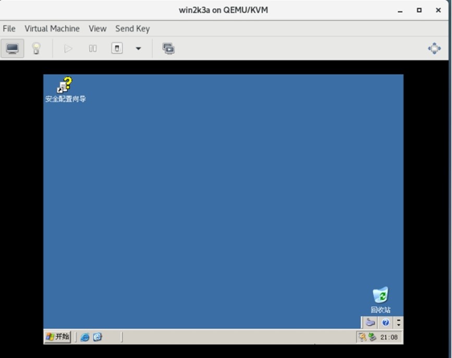Screen dimensions: 452x358
Task: Show virtual hardware details lightbulb
Action: point(36,48)
